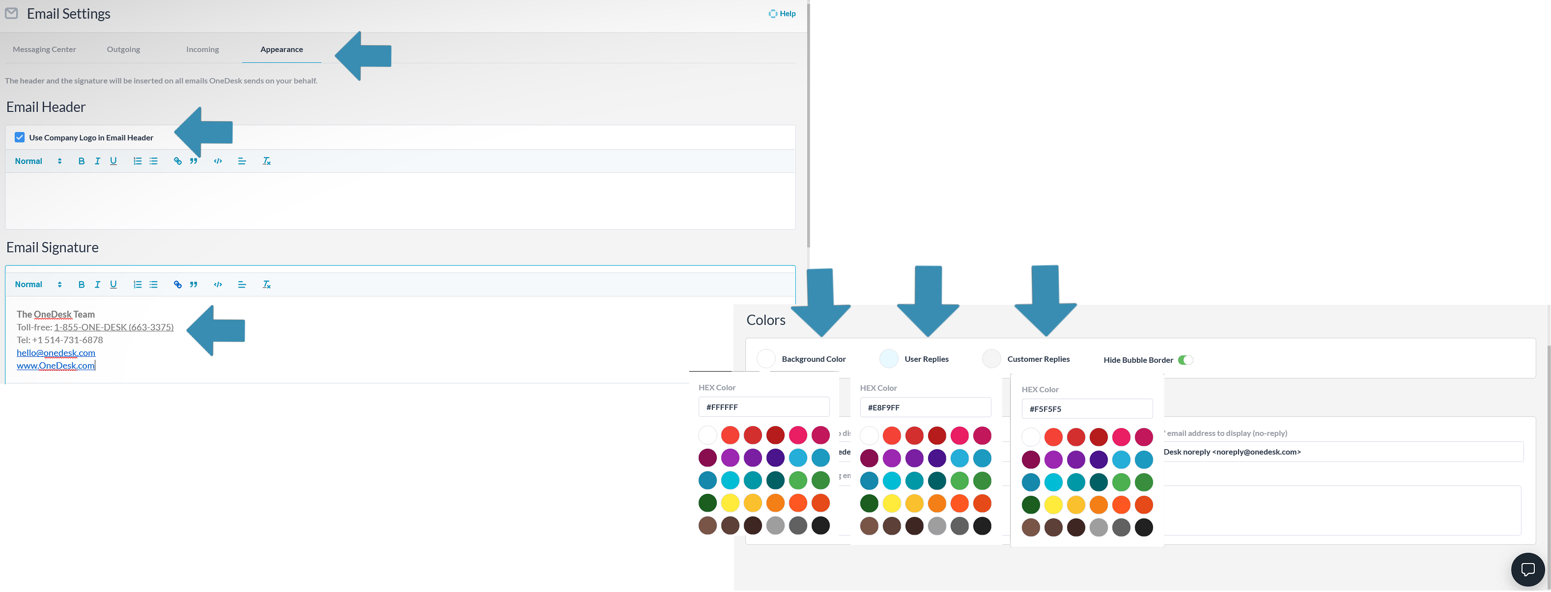1551x592 pixels.
Task: Open text alignment dropdown in Email Header toolbar
Action: pyautogui.click(x=242, y=161)
